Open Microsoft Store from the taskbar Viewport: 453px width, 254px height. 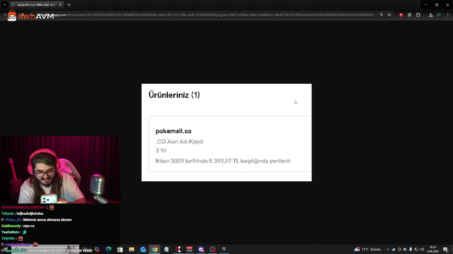[120, 249]
